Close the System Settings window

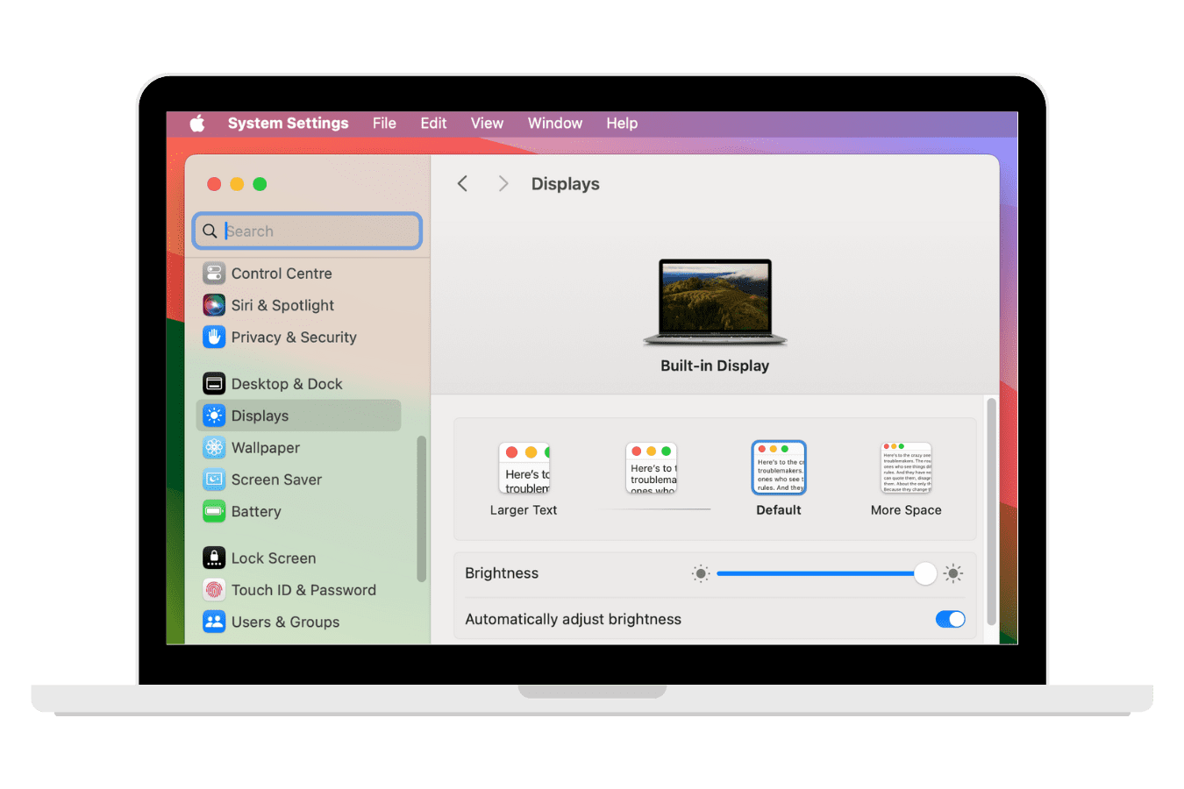coord(214,183)
